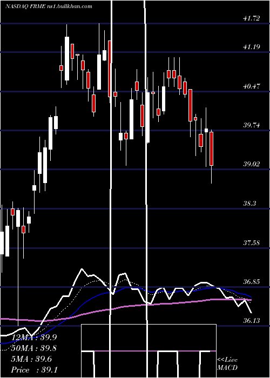Click the NASDAQ FRME ns1.bullkhan.com chart title
270x378 pixels.
coord(49,6)
